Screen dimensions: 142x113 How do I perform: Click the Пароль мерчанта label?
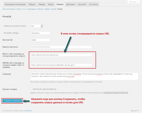point(10,47)
